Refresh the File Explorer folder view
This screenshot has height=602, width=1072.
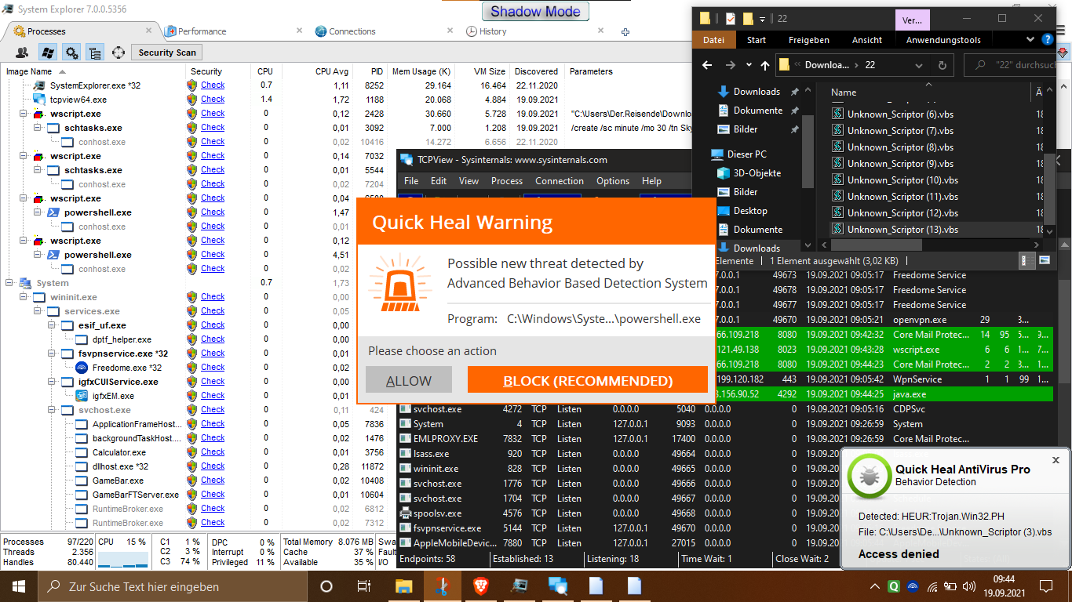click(942, 65)
